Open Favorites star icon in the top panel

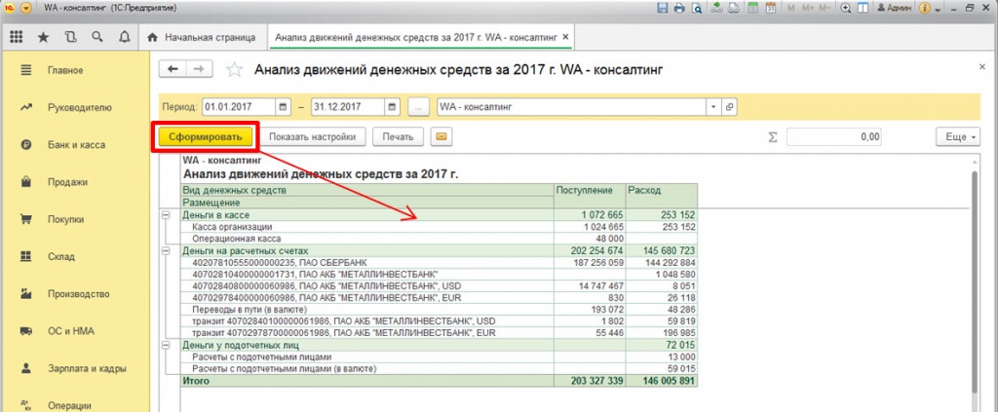click(43, 37)
